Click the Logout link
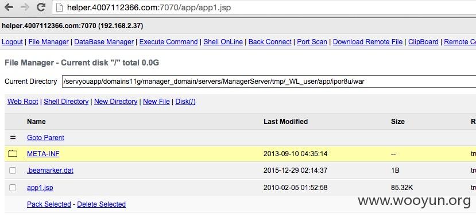Viewport: 476px width, 217px height. pyautogui.click(x=12, y=42)
